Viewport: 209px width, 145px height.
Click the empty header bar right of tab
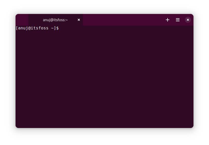[122, 20]
